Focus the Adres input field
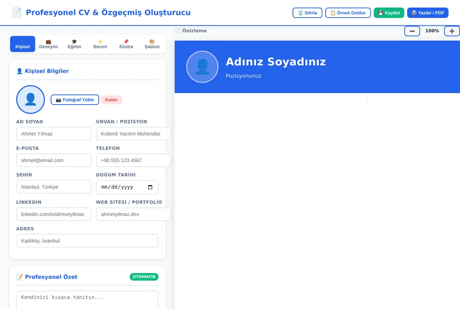 coord(87,241)
